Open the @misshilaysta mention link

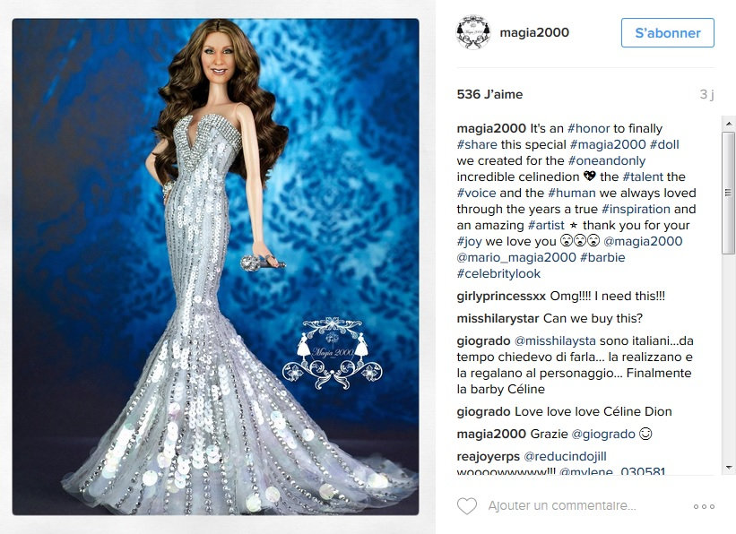coord(555,341)
